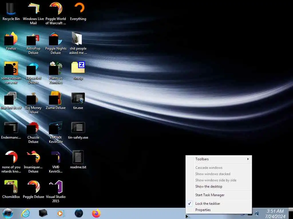293x219 pixels.
Task: Select Bejeweled Deluxe desktop icon
Action: tap(33, 73)
